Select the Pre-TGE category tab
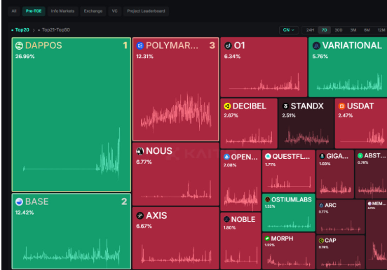The width and height of the screenshot is (387, 270). [x=34, y=11]
